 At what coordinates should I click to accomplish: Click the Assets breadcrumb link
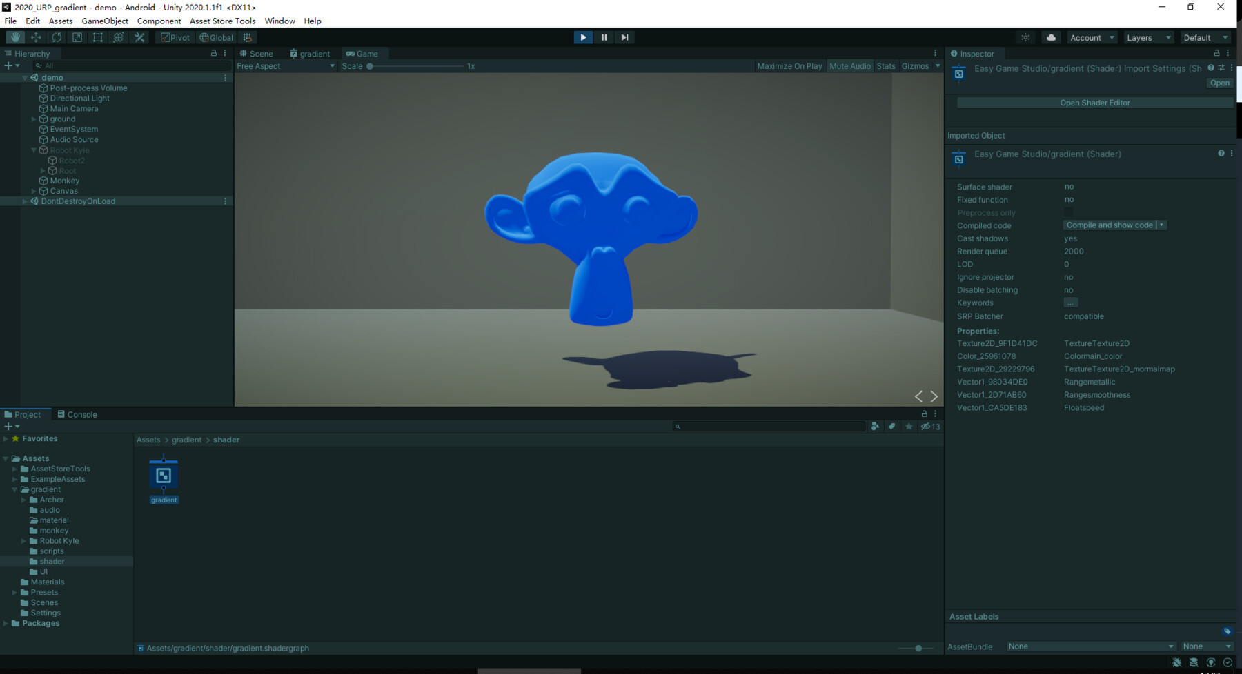(148, 440)
